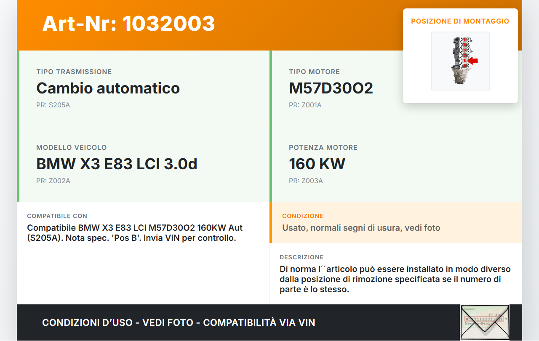Select the "BMW X3 E83 LCI 3.0d" value
The width and height of the screenshot is (539, 341).
(117, 164)
